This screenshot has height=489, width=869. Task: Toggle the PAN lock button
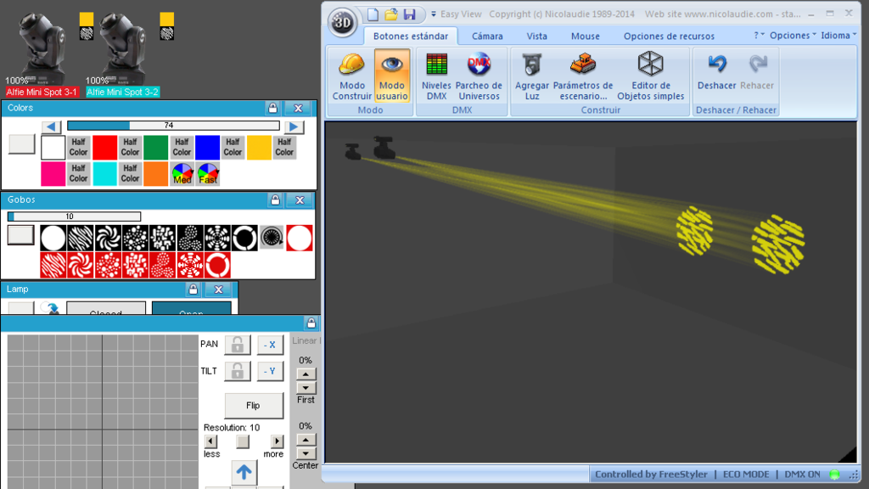[x=238, y=345]
